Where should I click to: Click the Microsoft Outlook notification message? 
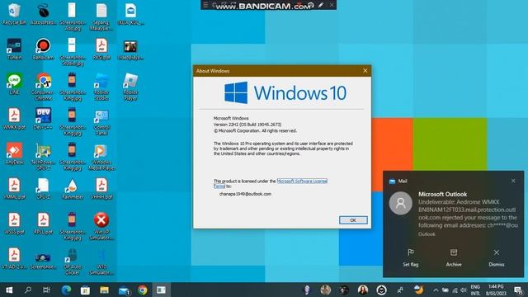click(468, 214)
